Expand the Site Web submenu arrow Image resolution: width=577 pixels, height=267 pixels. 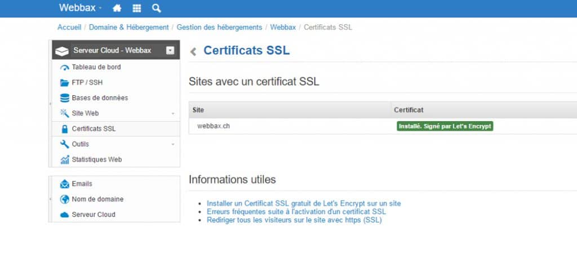point(173,114)
